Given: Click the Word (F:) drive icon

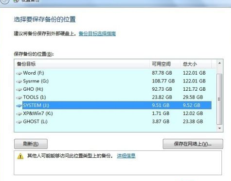Looking at the screenshot, I should point(19,73).
